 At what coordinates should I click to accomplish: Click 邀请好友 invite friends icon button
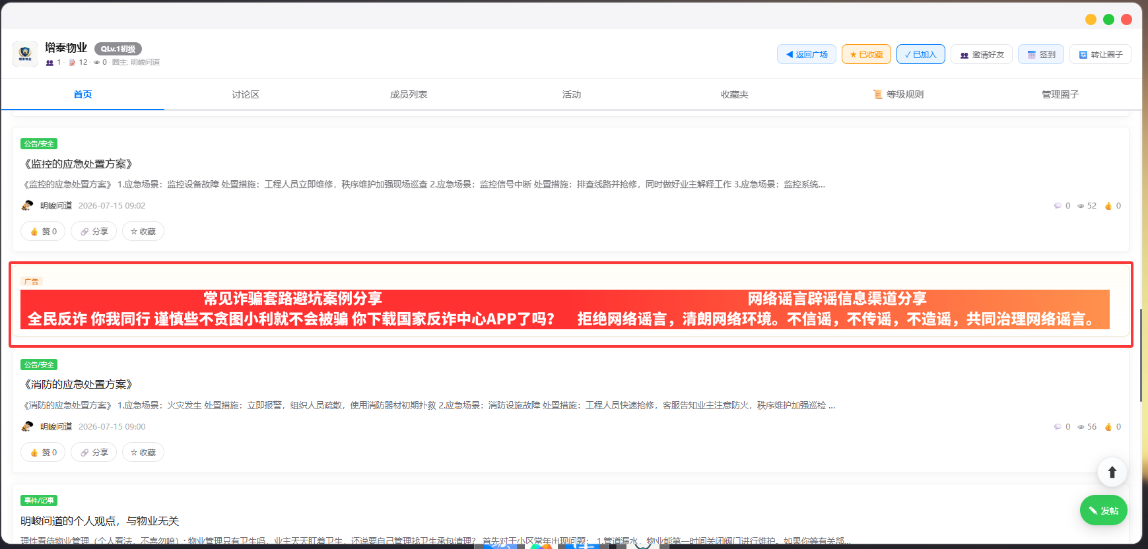[981, 54]
